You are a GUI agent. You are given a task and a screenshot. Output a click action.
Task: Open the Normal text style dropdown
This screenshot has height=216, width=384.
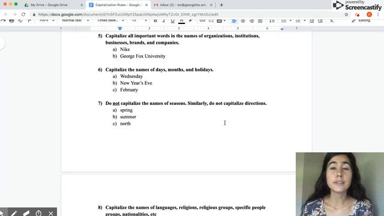(x=75, y=20)
